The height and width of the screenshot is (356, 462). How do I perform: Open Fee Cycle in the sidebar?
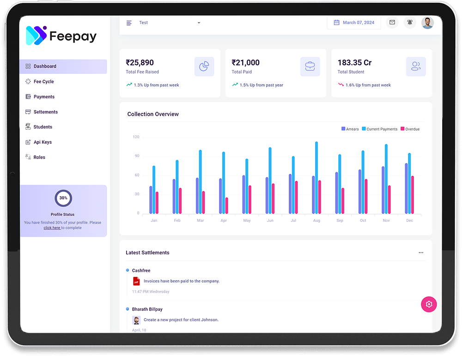43,81
